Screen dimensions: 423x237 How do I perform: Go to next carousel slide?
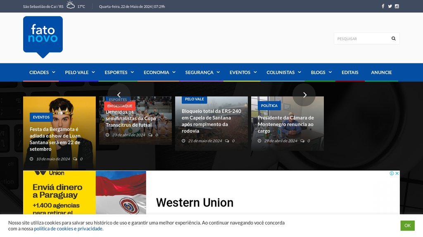[x=304, y=95]
